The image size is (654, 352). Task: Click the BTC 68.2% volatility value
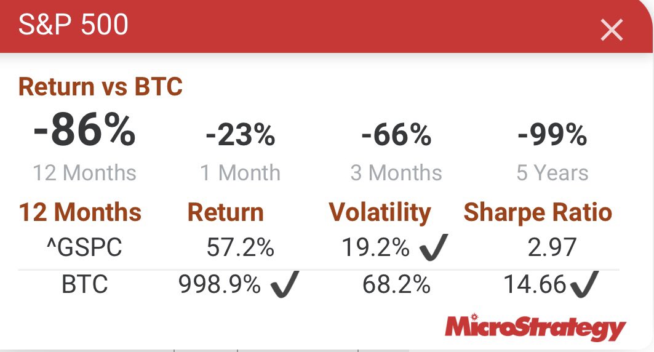pos(396,284)
